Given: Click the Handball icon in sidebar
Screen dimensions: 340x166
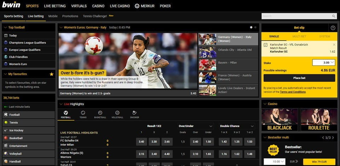Looking at the screenshot, I should [x=6, y=161].
